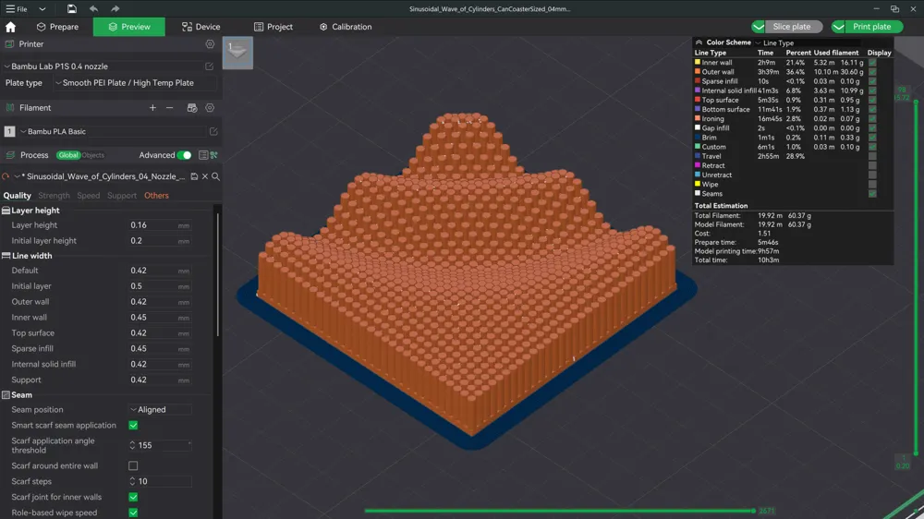Toggle the Advanced switch
Image resolution: width=924 pixels, height=519 pixels.
click(x=185, y=155)
